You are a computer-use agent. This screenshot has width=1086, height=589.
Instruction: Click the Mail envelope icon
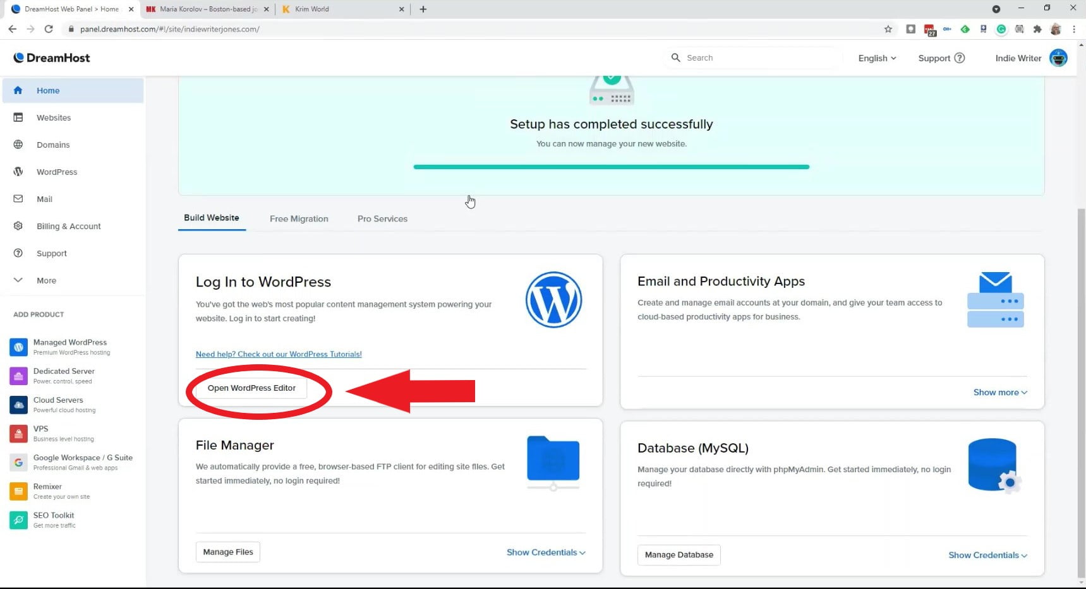point(18,199)
